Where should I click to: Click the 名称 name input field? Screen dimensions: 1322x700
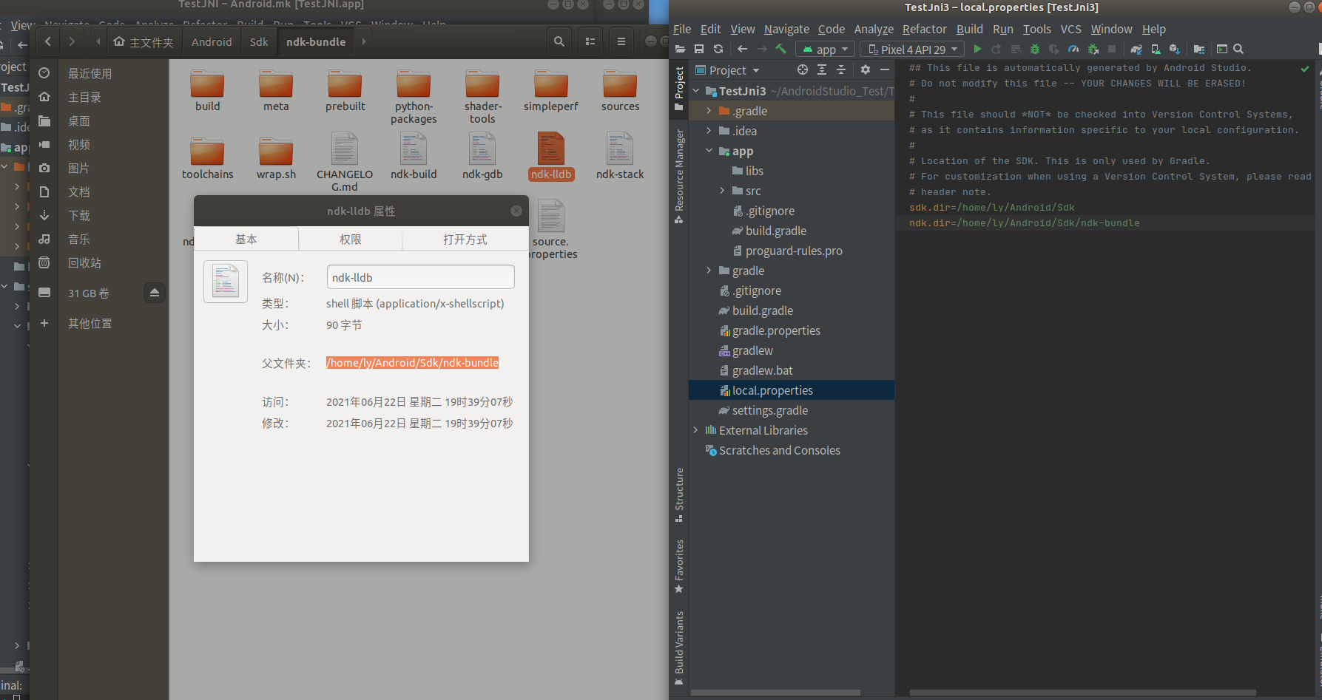coord(420,277)
